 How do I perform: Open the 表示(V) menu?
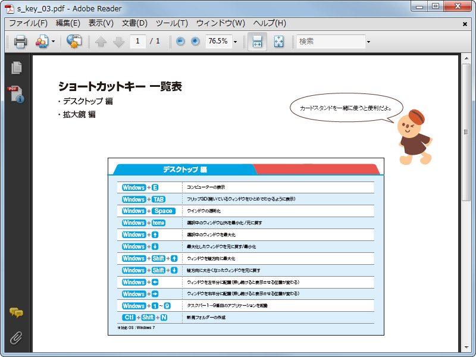tap(101, 23)
